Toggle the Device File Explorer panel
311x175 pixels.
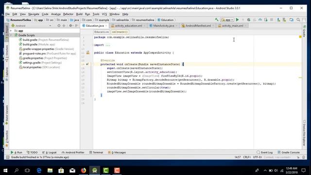pyautogui.click(x=304, y=133)
